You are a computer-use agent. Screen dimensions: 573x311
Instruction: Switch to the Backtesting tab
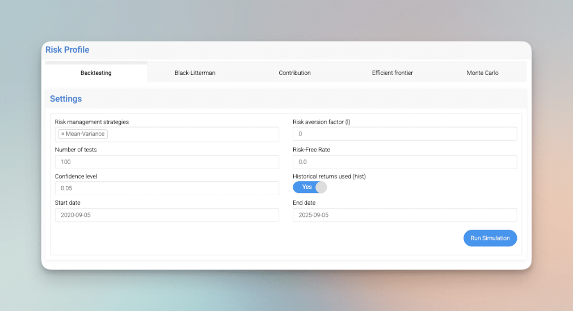click(96, 73)
